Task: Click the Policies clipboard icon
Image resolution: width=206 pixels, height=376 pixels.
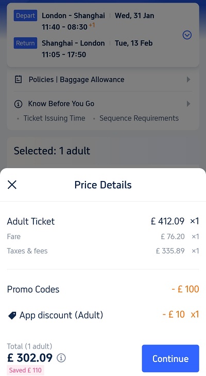Action: tap(19, 79)
